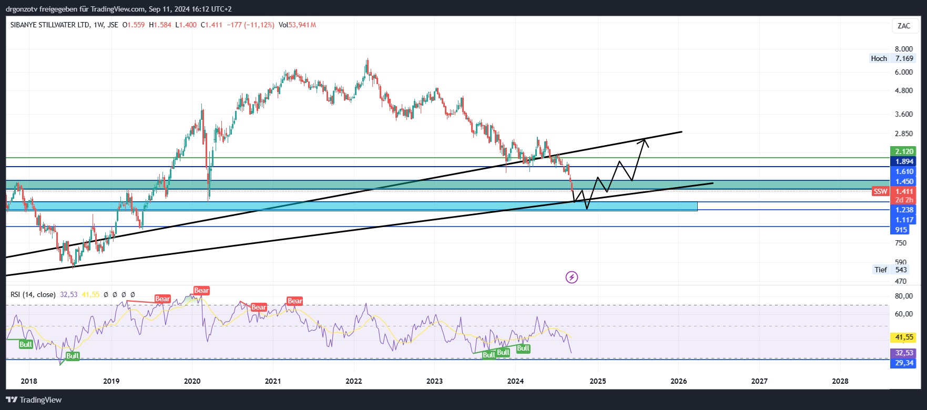Click the black projection arrow head
Screen dimensions: 927x410
tap(645, 141)
